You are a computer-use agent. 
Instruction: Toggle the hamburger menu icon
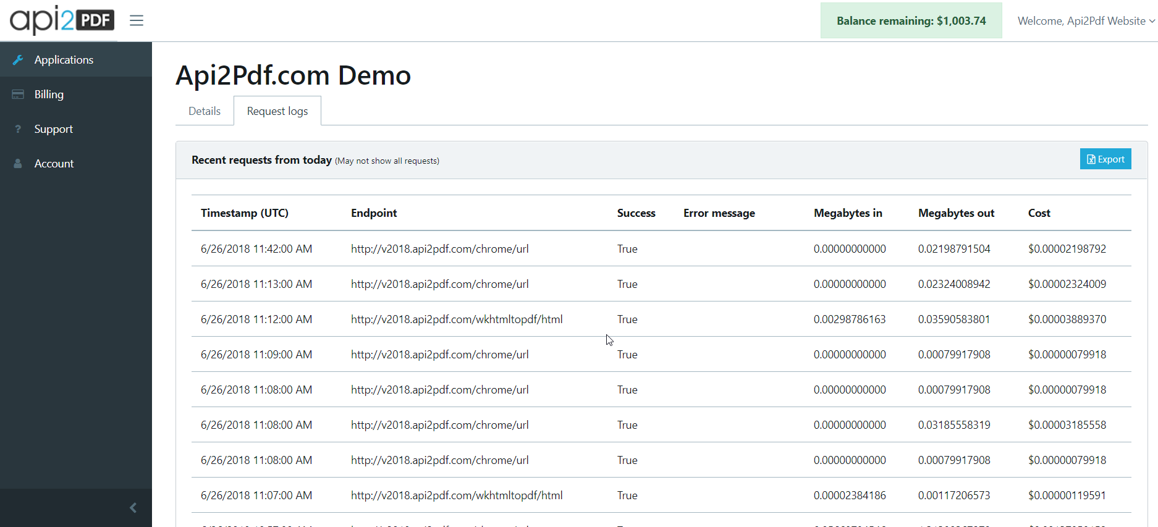tap(137, 20)
